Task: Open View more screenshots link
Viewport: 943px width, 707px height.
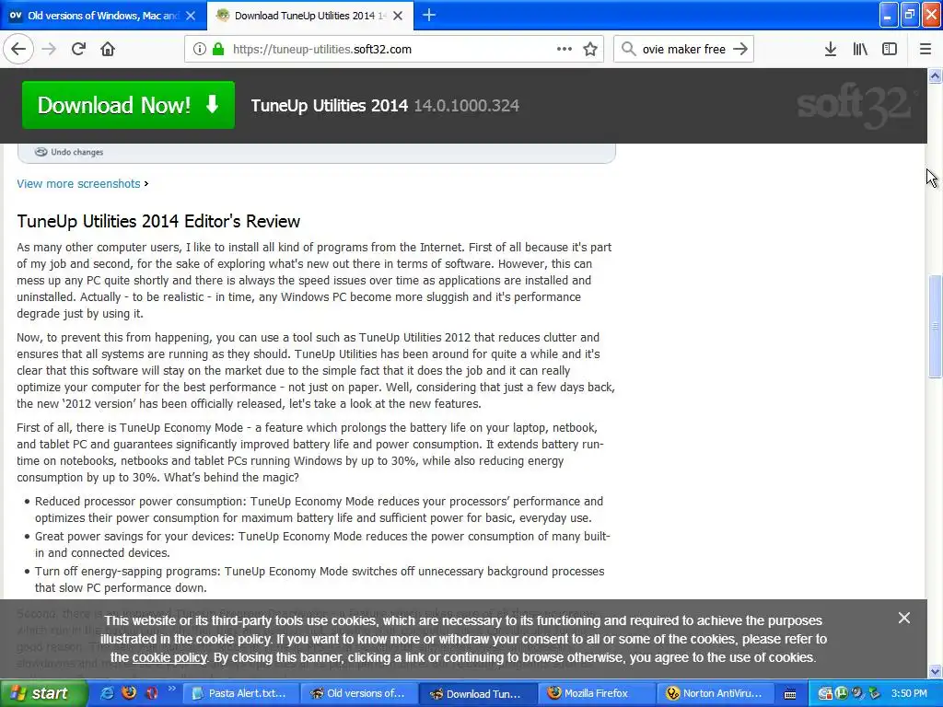Action: (79, 184)
